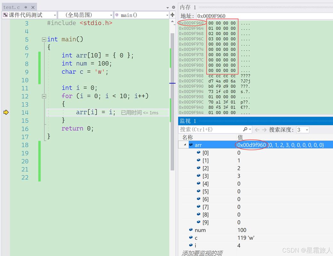Collapse the main function code block
The width and height of the screenshot is (333, 256).
pos(44,39)
